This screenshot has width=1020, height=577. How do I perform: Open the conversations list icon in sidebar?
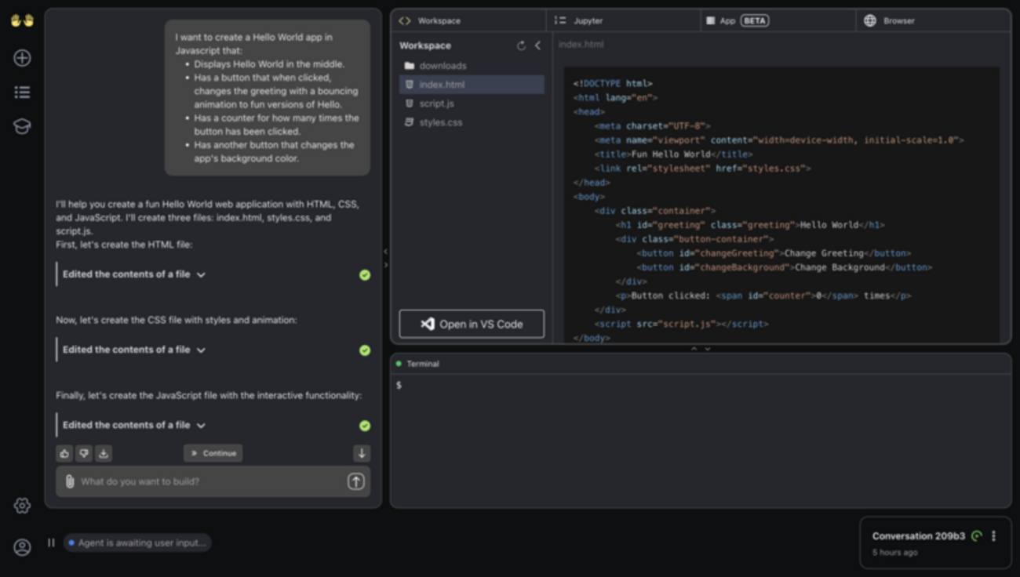pos(22,93)
